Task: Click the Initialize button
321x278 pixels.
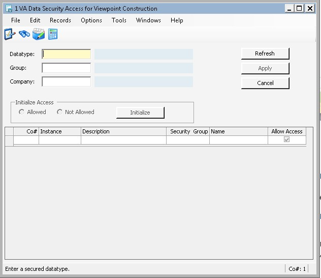Action: click(140, 113)
